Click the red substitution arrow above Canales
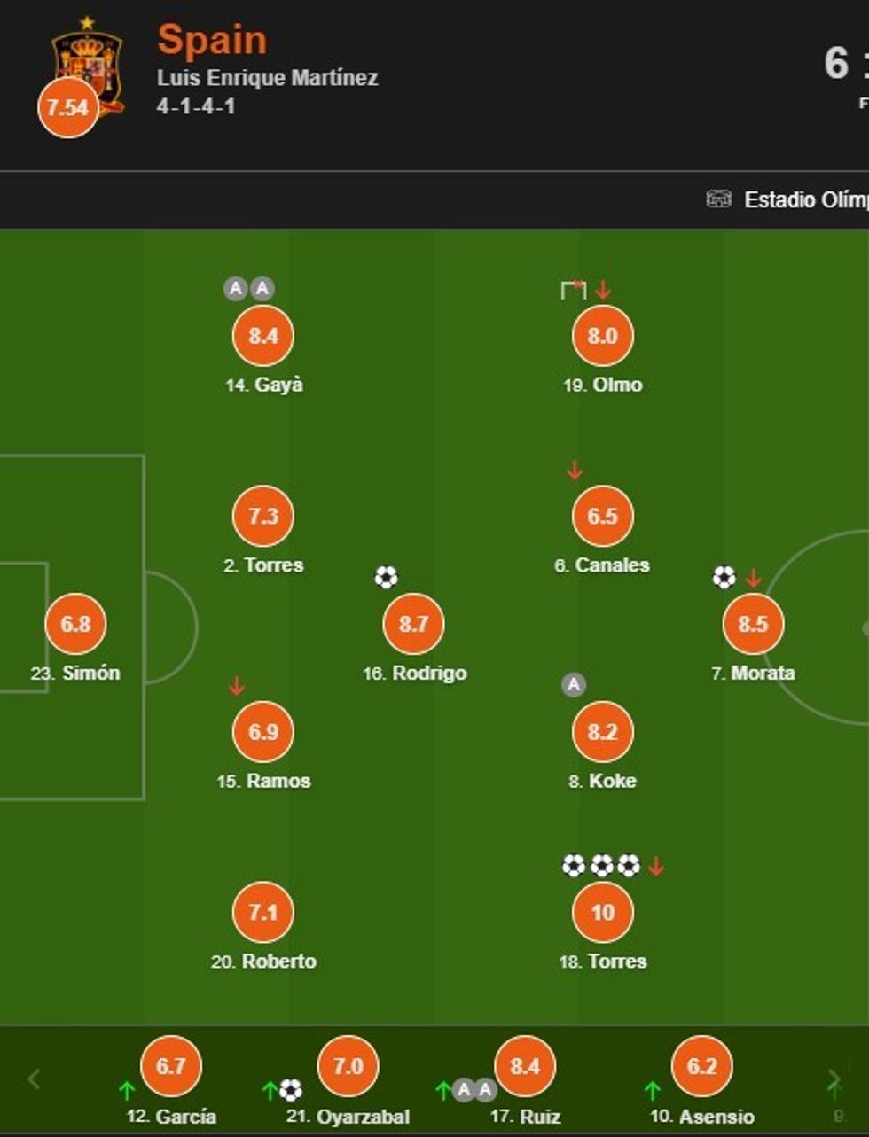Viewport: 869px width, 1137px height. coord(574,470)
